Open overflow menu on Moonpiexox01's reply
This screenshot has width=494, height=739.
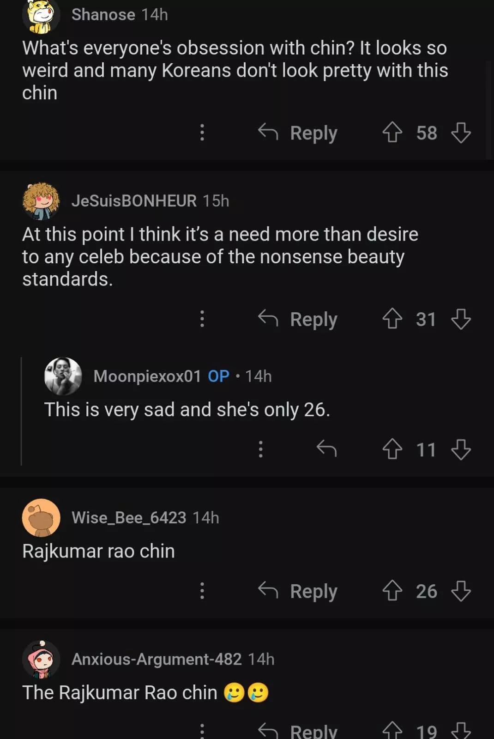(260, 449)
